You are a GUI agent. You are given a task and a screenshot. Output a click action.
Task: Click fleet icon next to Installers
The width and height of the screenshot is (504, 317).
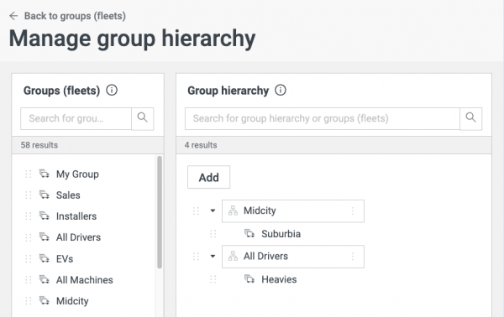[x=45, y=216]
